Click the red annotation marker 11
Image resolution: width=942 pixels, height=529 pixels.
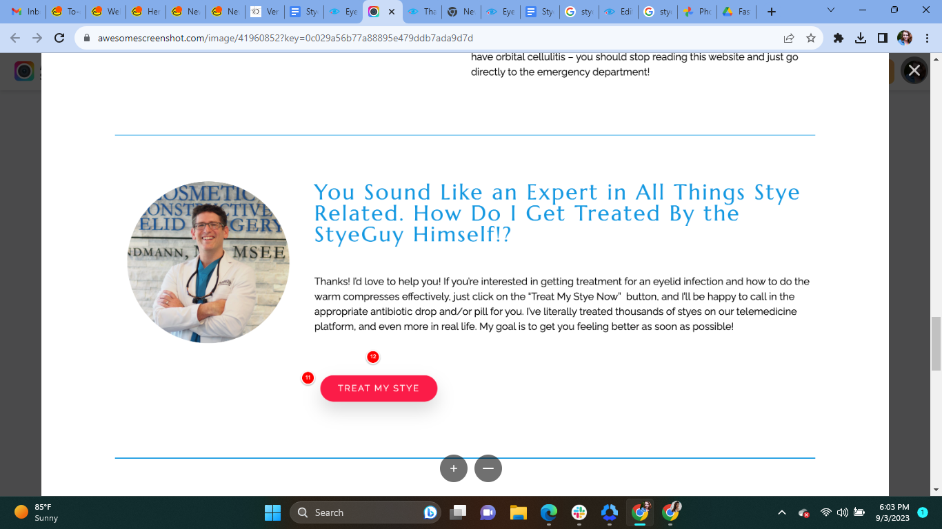[308, 378]
